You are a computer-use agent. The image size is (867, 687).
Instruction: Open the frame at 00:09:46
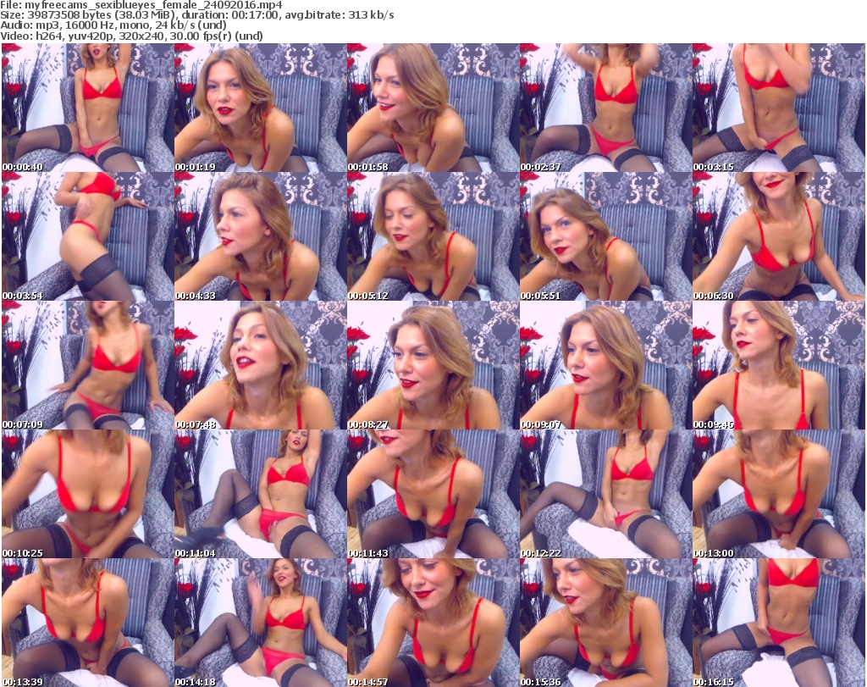(778, 365)
